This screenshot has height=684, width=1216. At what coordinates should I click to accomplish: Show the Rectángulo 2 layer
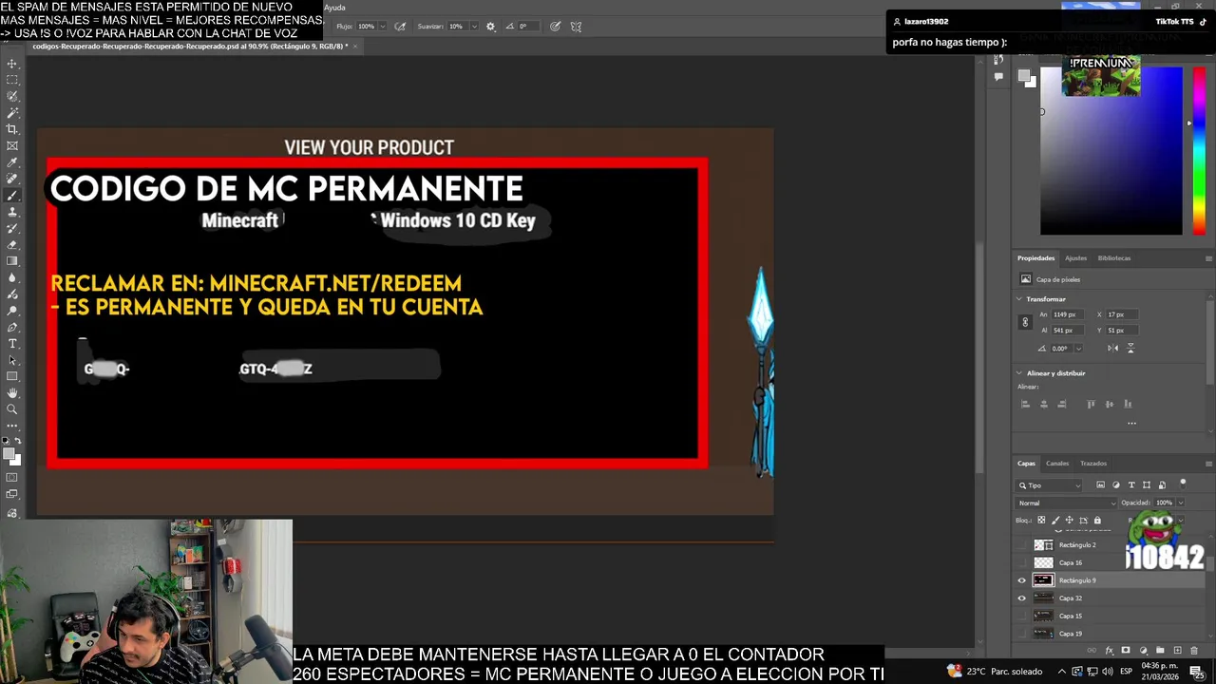(x=1022, y=545)
